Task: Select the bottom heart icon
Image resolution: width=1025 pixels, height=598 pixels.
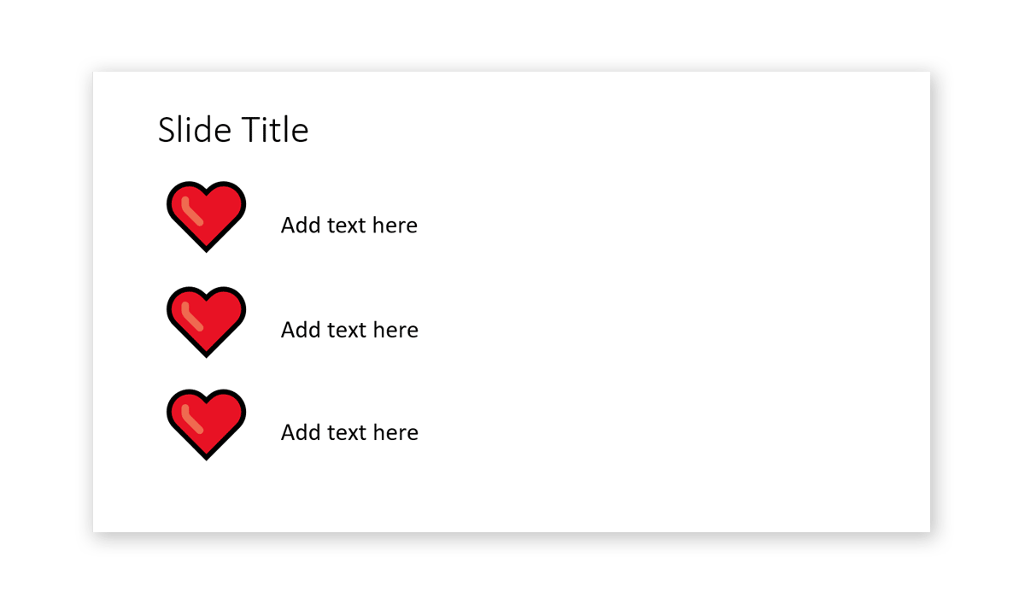Action: pos(206,424)
